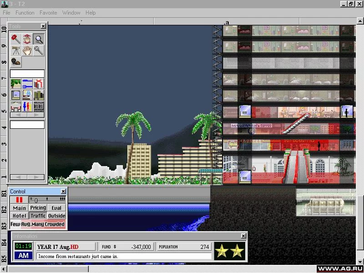The height and width of the screenshot is (273, 364).
Task: Choose the blue framed room build icon
Action: tap(16, 95)
